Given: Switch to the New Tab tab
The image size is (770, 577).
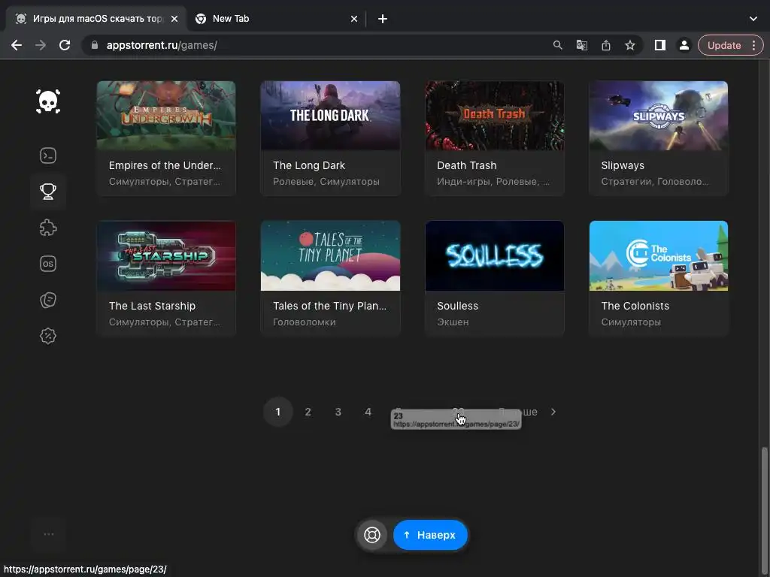Looking at the screenshot, I should click(x=277, y=19).
